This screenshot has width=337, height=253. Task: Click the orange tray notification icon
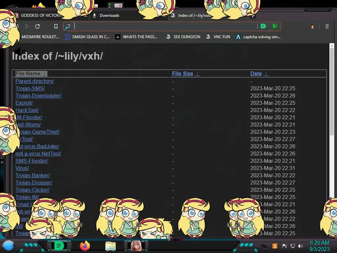(275, 246)
